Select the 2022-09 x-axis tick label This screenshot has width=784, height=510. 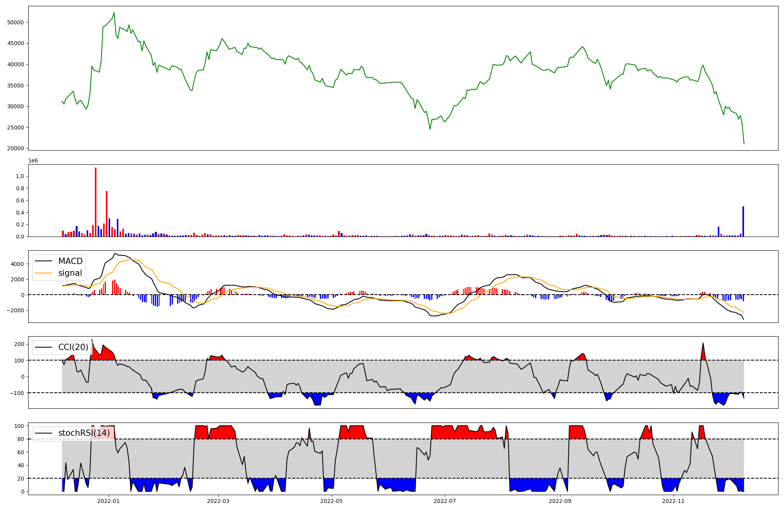pyautogui.click(x=560, y=501)
